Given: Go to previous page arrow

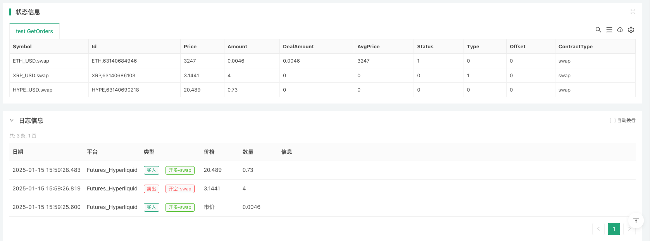Looking at the screenshot, I should [598, 229].
